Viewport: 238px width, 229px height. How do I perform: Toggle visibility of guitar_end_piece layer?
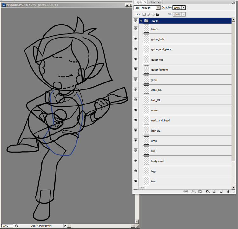(136, 49)
